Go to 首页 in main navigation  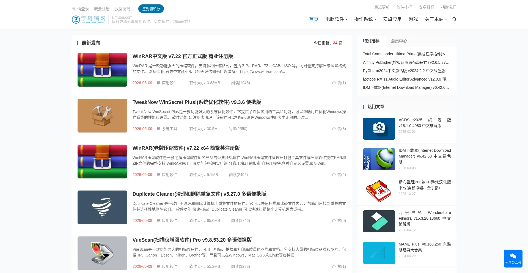314,19
